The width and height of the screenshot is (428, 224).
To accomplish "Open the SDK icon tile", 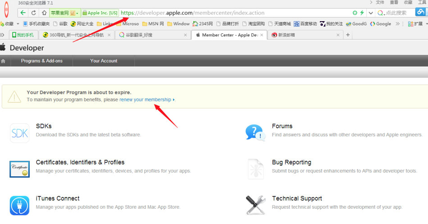I will click(x=20, y=133).
